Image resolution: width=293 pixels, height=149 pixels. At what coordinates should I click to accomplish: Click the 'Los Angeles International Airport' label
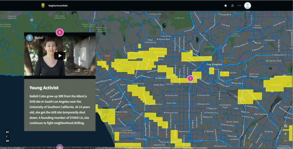point(127,131)
